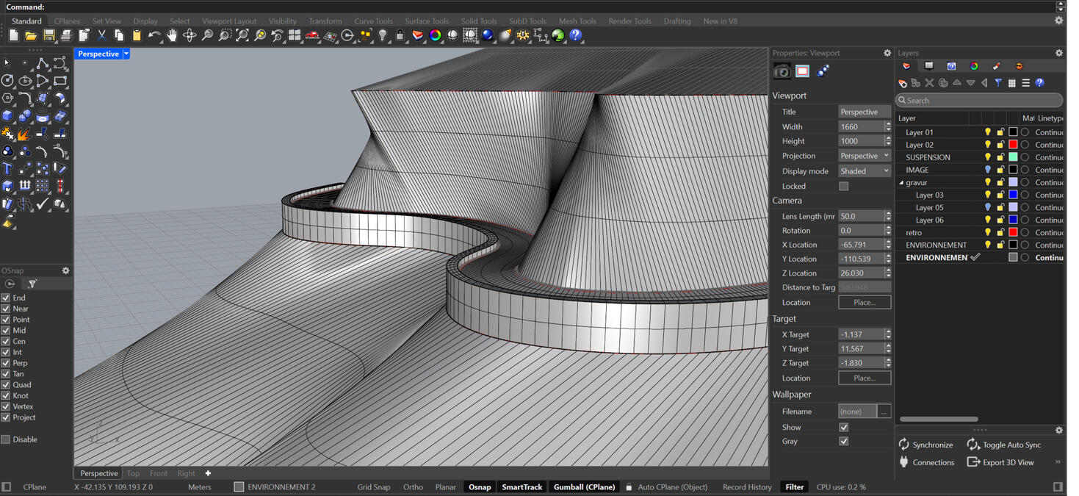Select the Zoom window toolbar icon
The height and width of the screenshot is (496, 1079).
223,35
